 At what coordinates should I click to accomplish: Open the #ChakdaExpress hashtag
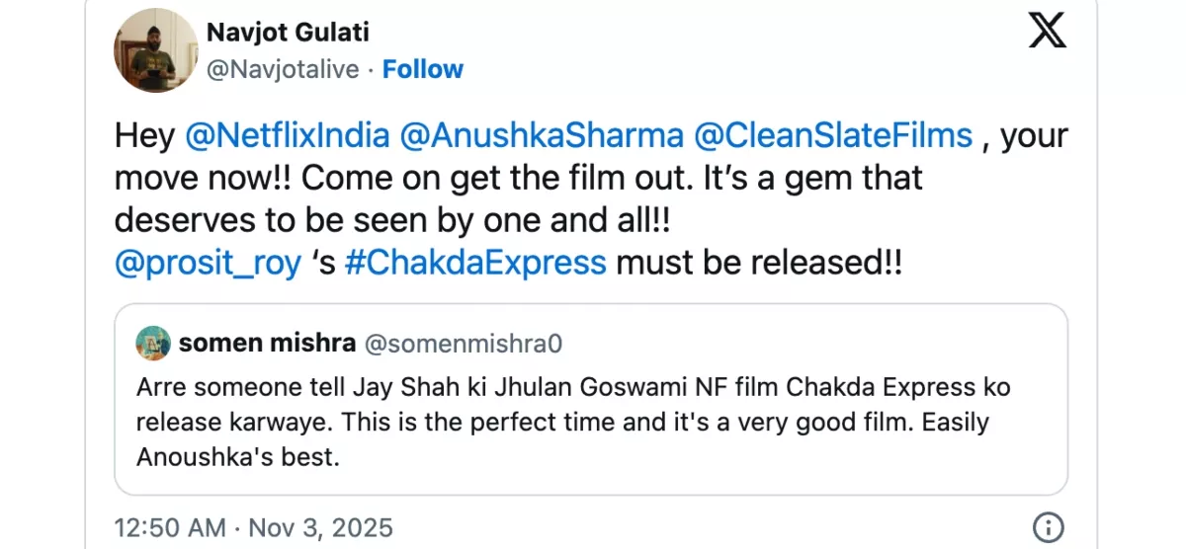pos(475,264)
